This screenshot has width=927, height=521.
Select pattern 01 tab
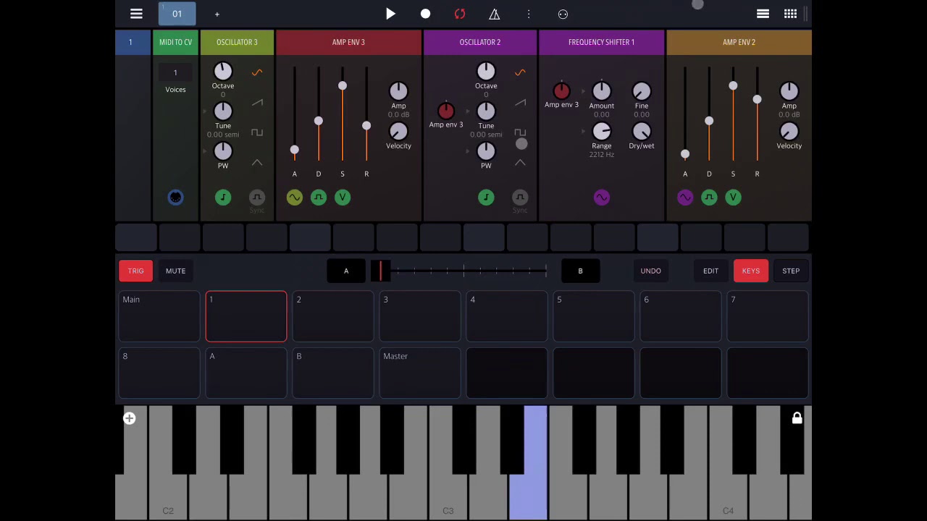tap(177, 13)
